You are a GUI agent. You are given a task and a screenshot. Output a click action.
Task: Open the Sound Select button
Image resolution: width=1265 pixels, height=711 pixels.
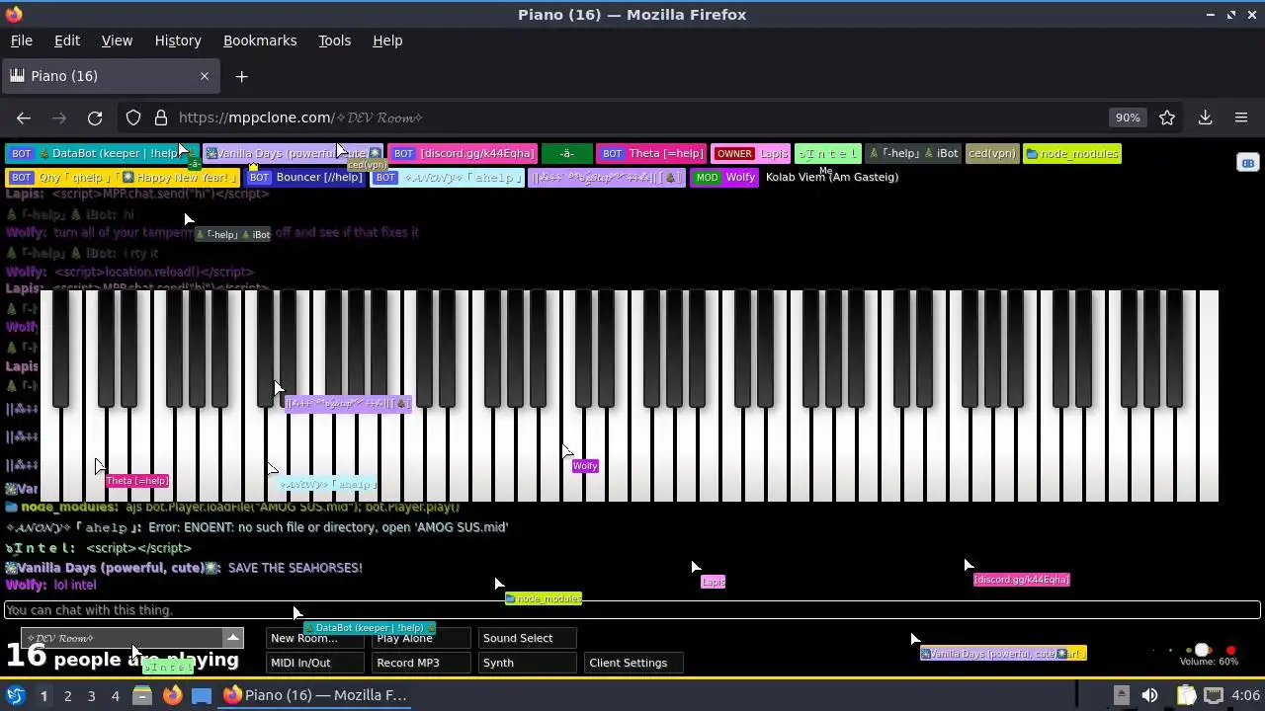click(x=528, y=638)
